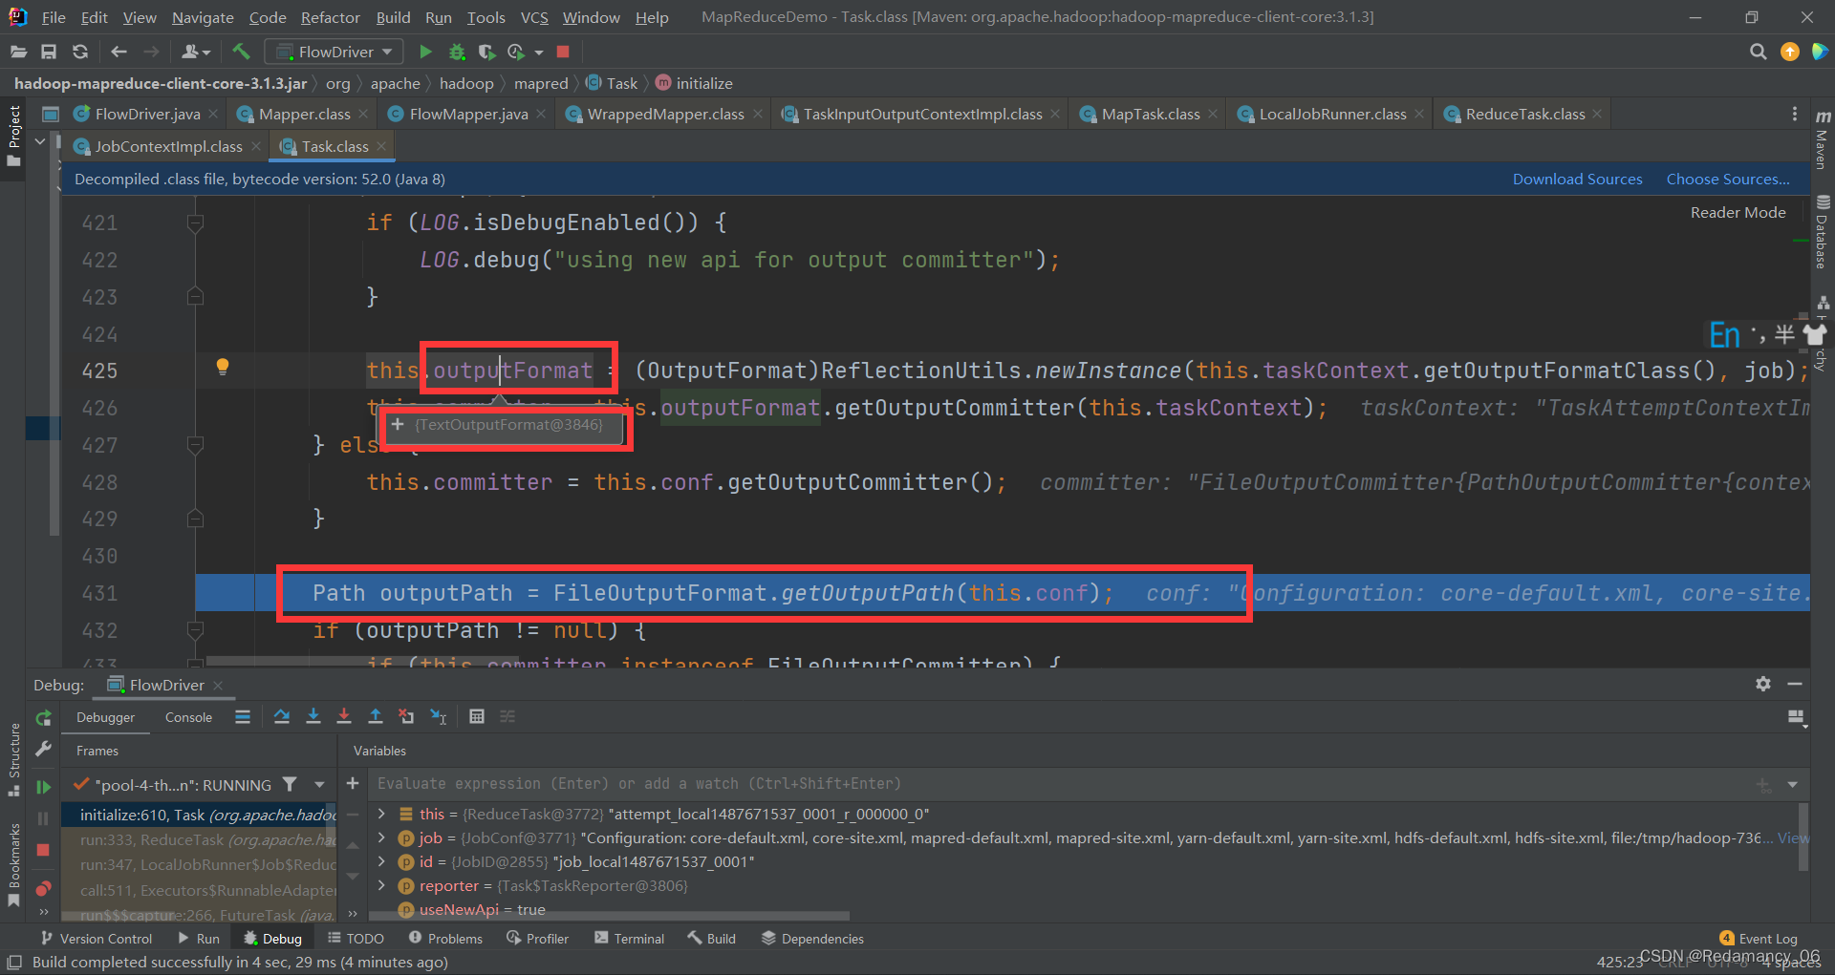Click the Rerun FlowDriver debug icon

click(43, 718)
